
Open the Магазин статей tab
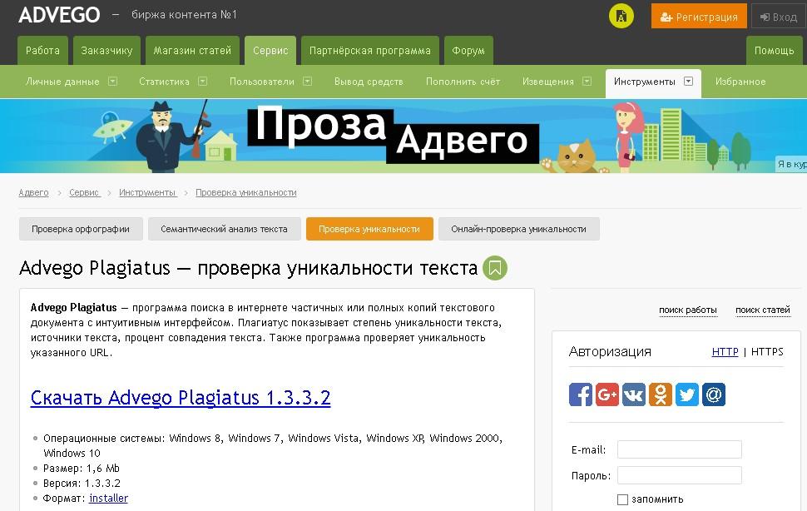(x=192, y=51)
